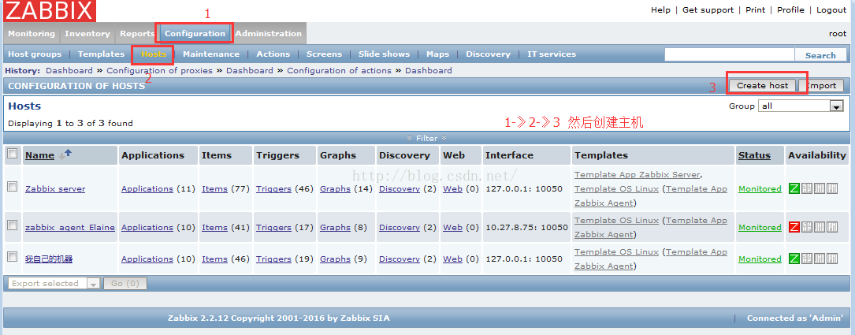Open the Monitoring menu
The width and height of the screenshot is (855, 335).
32,33
